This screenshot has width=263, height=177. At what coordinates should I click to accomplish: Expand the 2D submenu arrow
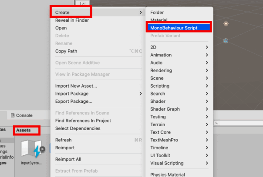pos(207,47)
